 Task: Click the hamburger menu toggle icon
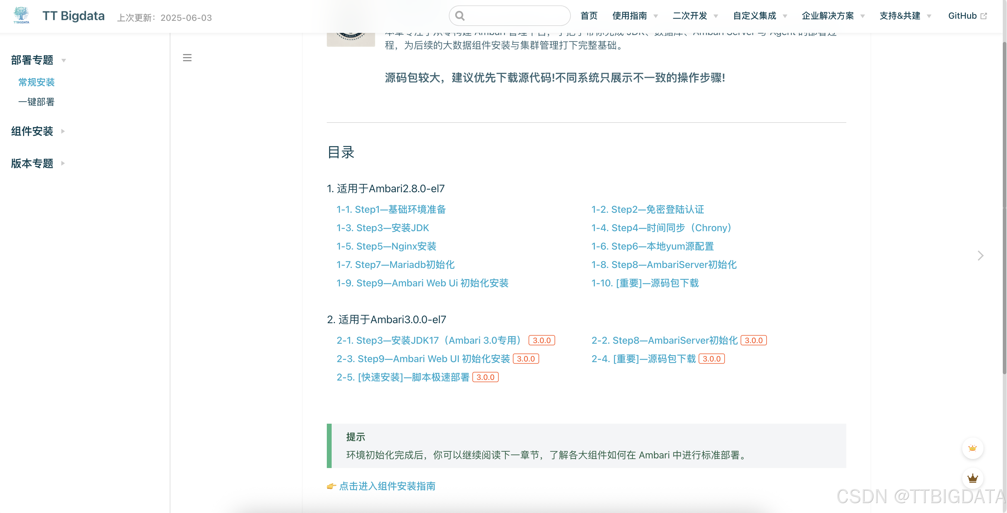(x=187, y=58)
